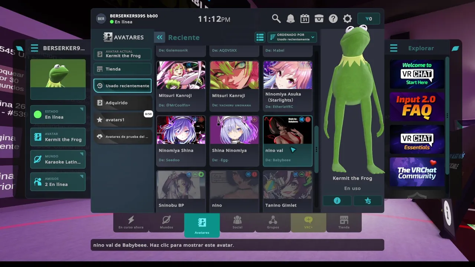Open the Tienda category in Avatares sidebar

pos(122,69)
